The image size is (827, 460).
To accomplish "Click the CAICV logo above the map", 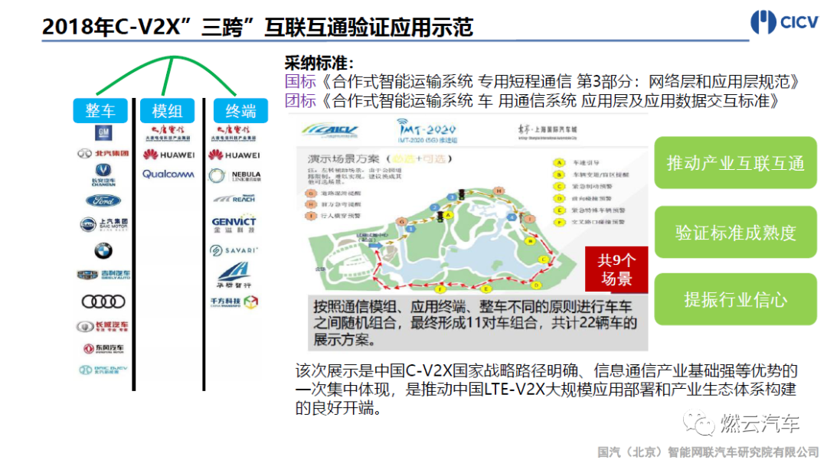I will [330, 130].
